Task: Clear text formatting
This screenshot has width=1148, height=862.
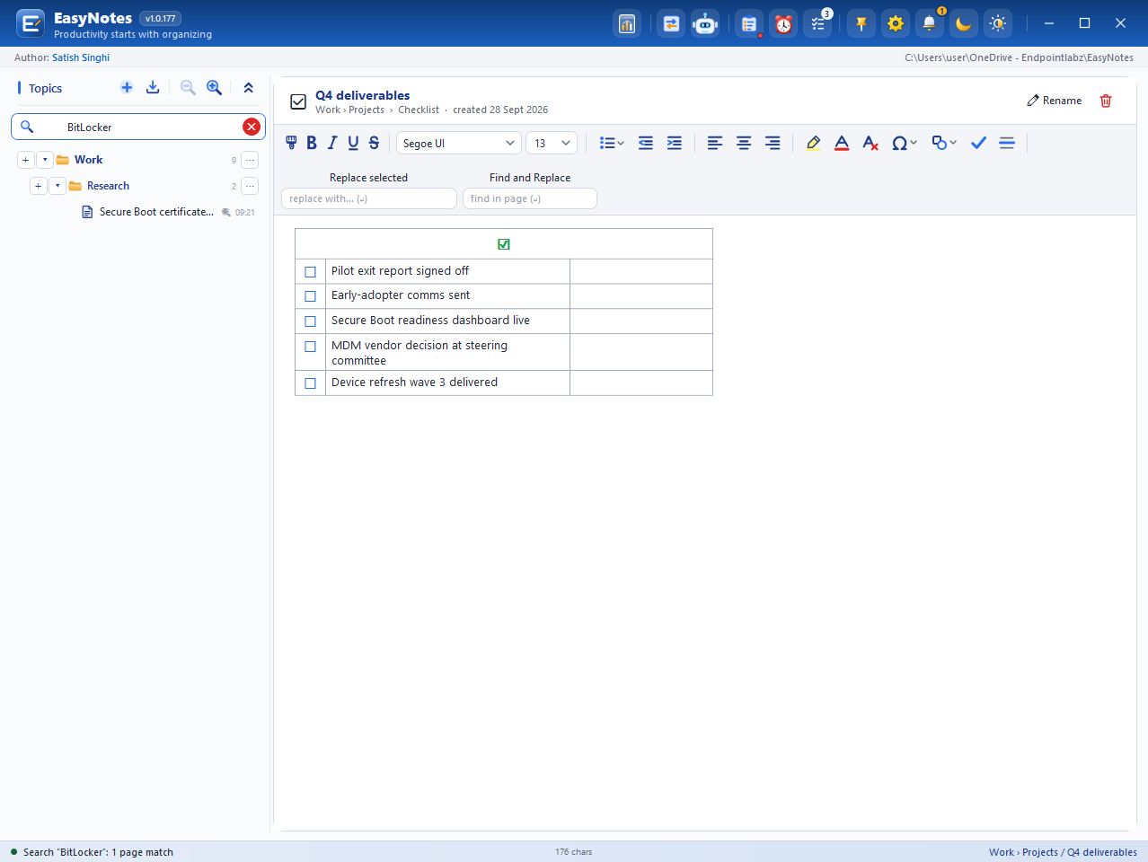Action: pos(870,143)
